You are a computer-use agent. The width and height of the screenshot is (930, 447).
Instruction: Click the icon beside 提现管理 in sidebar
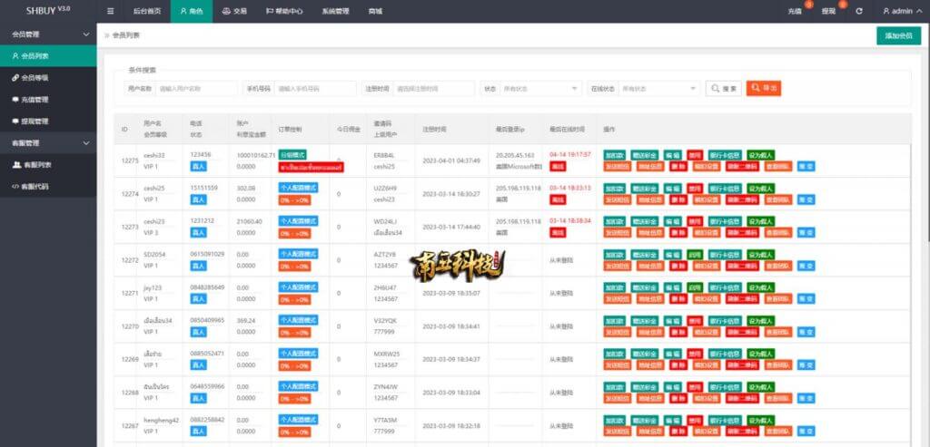tap(15, 121)
